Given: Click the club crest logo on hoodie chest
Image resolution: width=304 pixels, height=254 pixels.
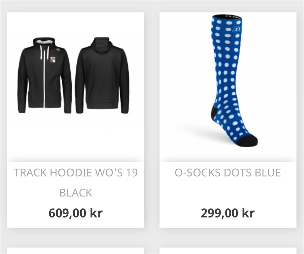Looking at the screenshot, I should [x=53, y=60].
